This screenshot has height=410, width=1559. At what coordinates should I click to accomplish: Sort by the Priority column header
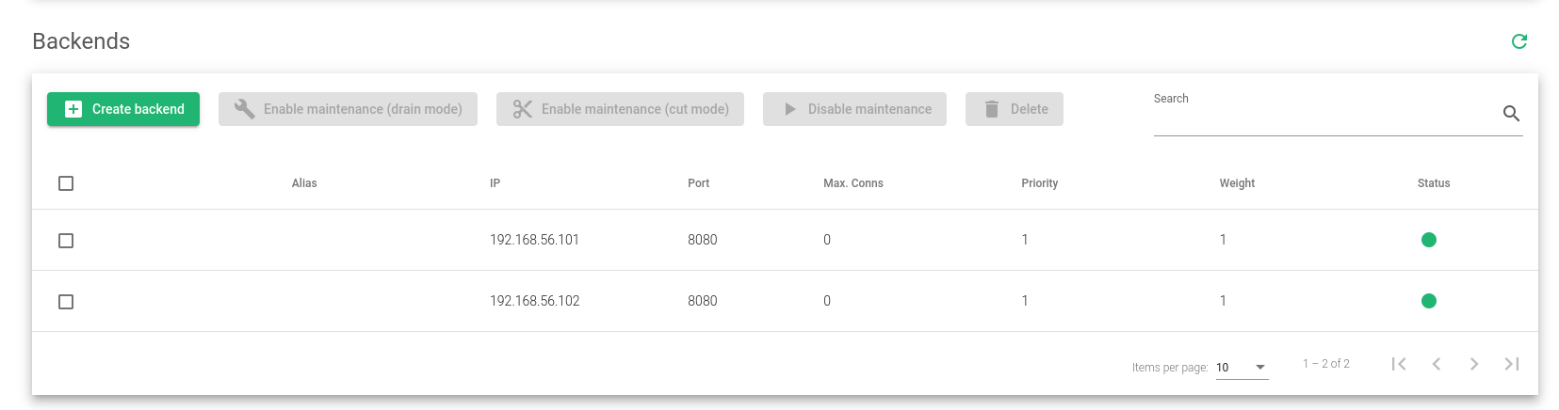click(x=1040, y=183)
